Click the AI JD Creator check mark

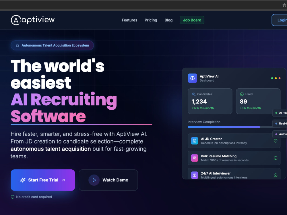[276, 141]
